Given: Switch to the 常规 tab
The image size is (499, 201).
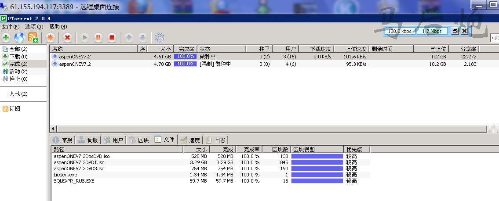Looking at the screenshot, I should point(63,140).
